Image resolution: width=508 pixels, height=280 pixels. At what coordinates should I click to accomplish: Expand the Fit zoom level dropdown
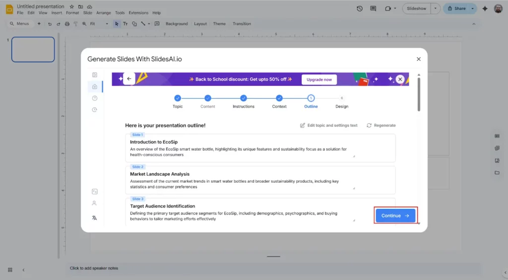106,24
